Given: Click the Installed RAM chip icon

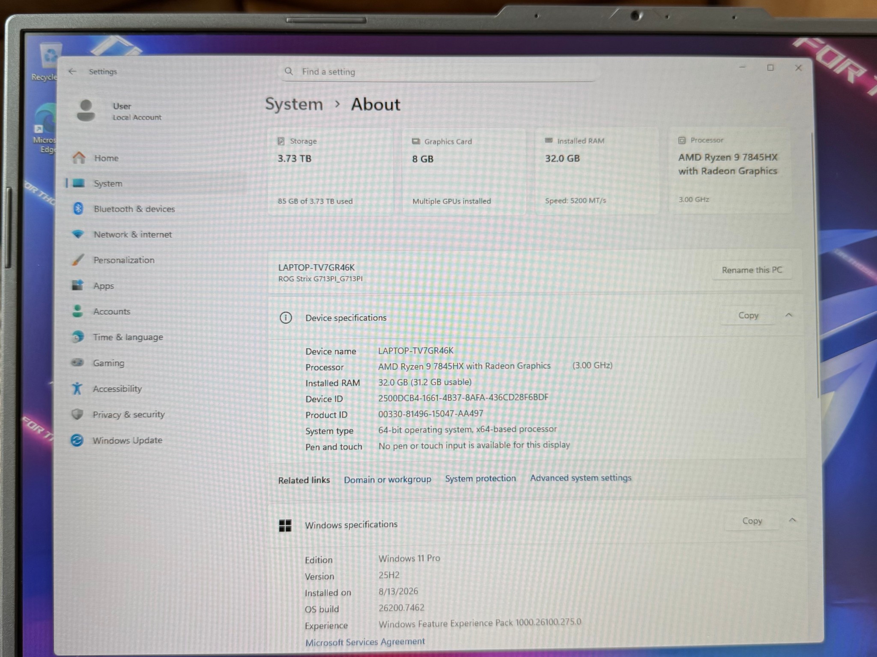Looking at the screenshot, I should [x=549, y=140].
